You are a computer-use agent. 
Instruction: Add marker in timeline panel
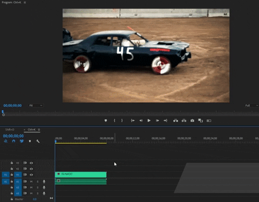coord(30,141)
